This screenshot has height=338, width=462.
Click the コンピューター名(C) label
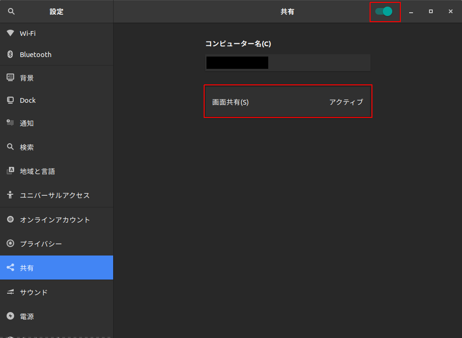point(238,44)
